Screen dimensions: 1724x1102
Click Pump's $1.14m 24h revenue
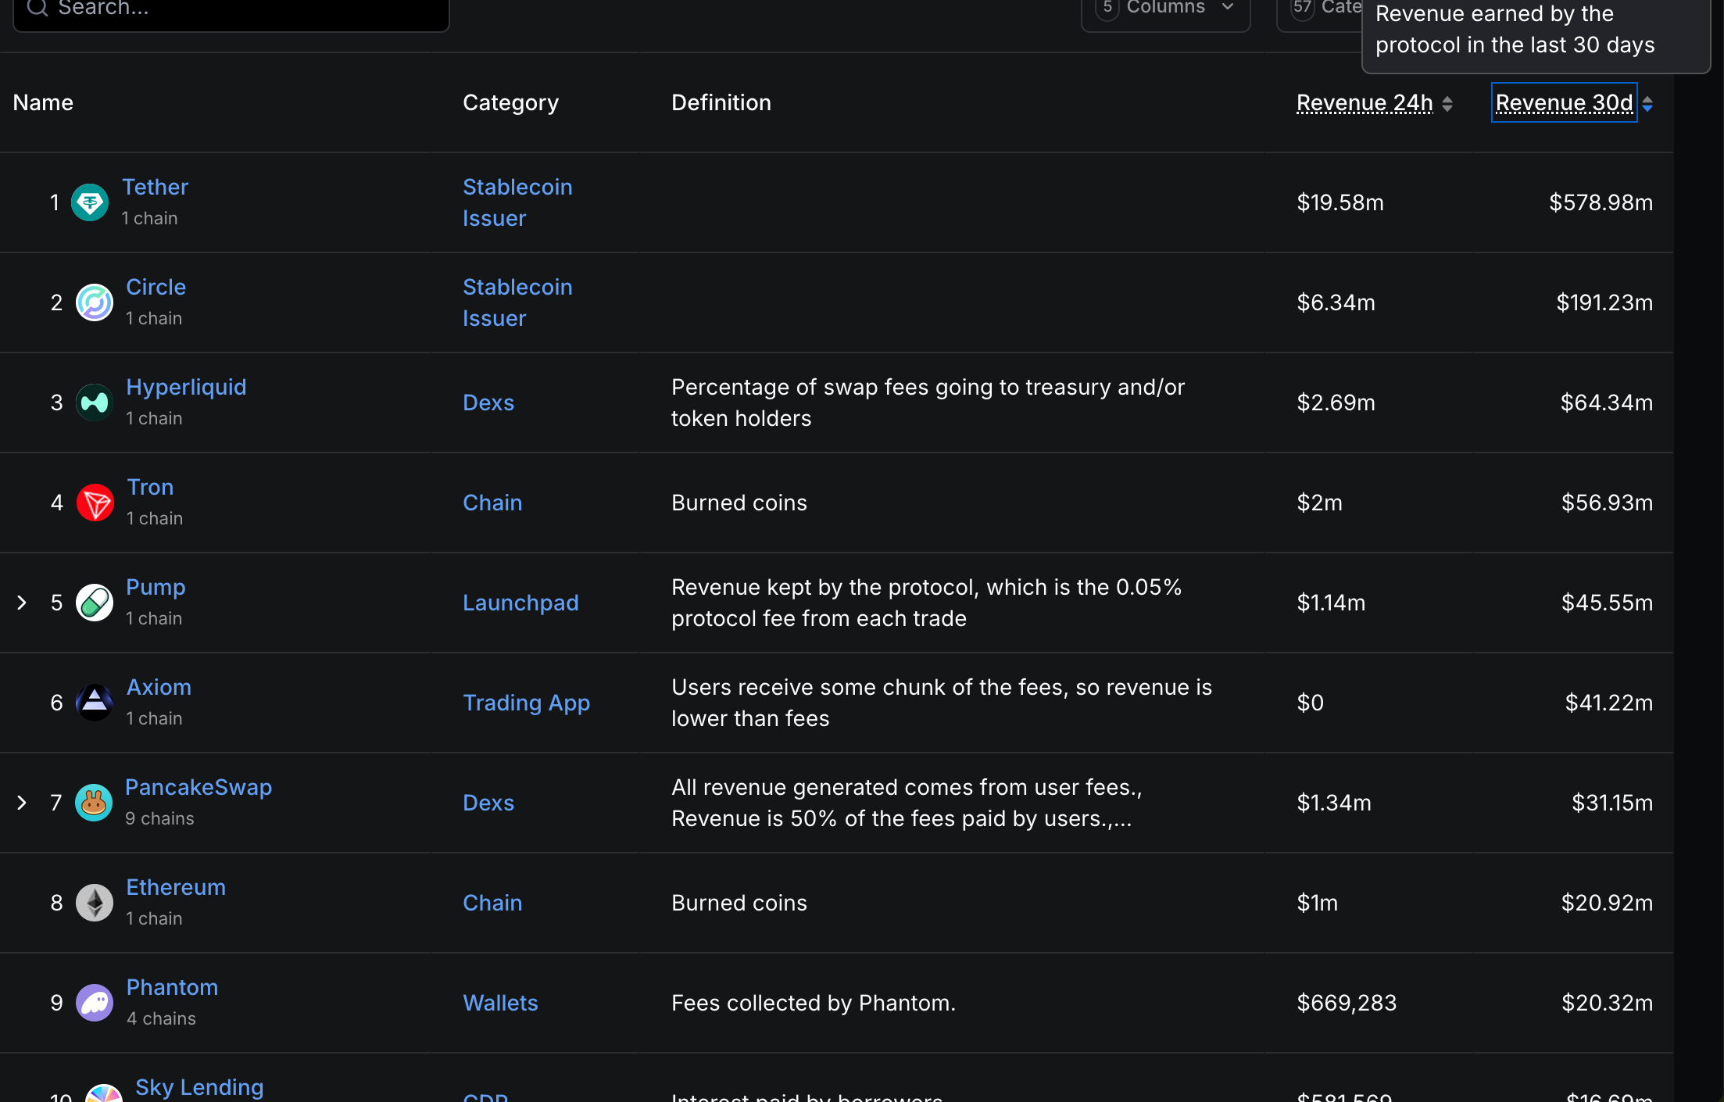[x=1331, y=603]
